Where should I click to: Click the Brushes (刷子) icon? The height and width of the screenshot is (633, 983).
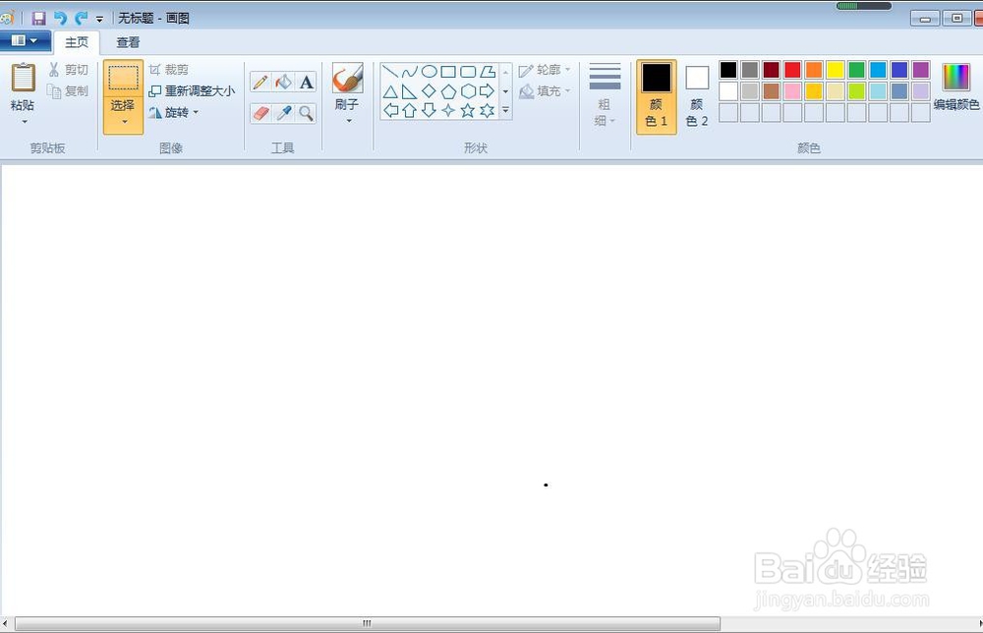347,79
